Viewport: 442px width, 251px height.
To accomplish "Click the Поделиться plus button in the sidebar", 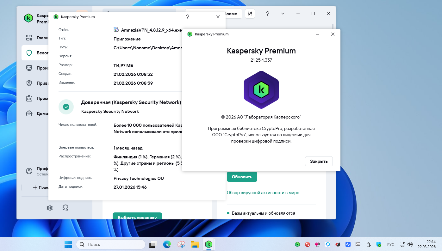I will 35,187.
